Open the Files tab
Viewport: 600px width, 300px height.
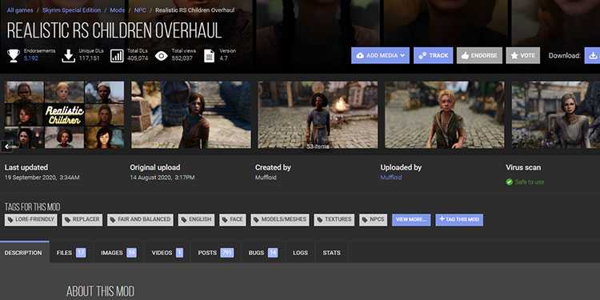[70, 253]
